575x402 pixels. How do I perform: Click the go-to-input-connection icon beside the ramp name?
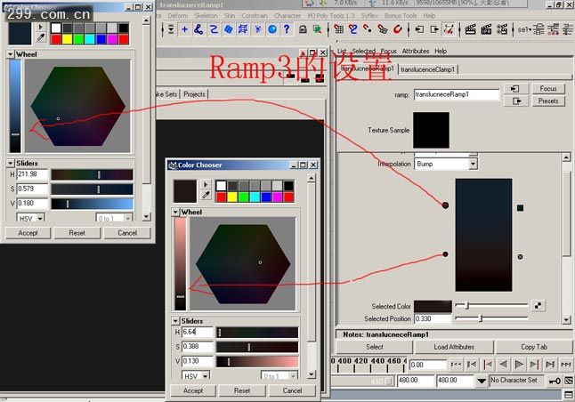[x=515, y=89]
